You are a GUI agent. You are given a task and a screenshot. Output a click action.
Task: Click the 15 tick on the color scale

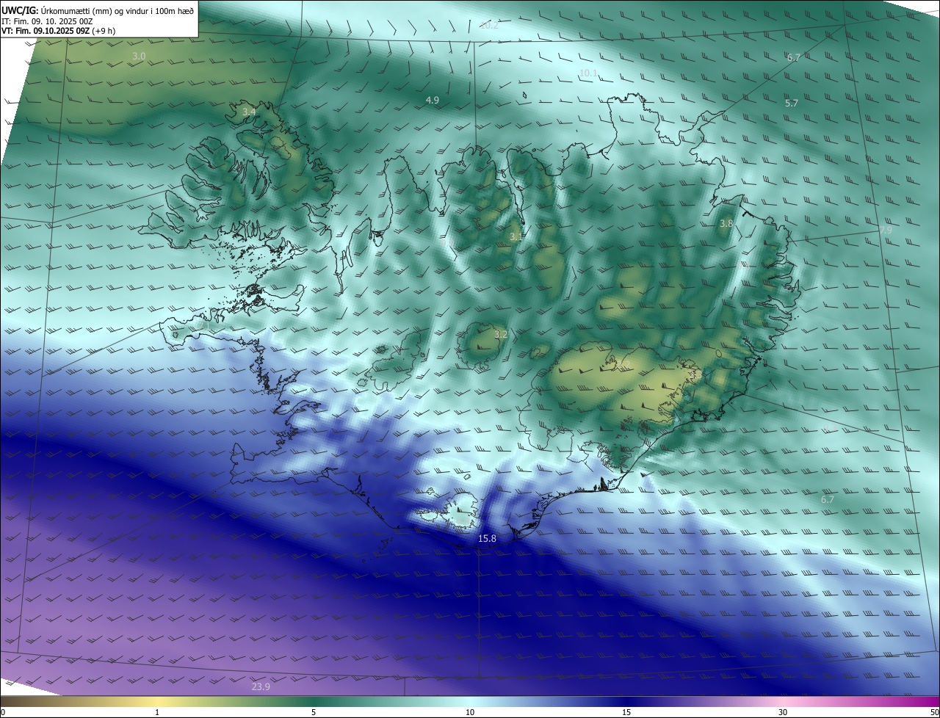(626, 712)
